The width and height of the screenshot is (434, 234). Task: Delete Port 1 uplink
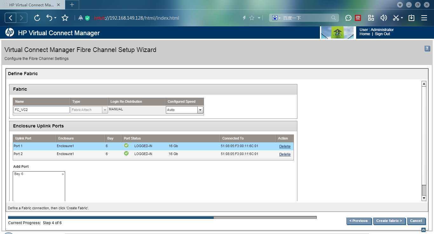[x=285, y=146]
